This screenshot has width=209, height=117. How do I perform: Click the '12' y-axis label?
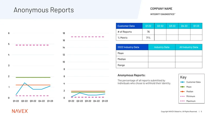click(x=64, y=55)
